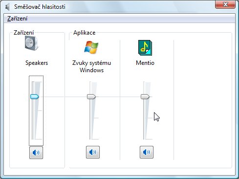This screenshot has width=239, height=179.
Task: Mute Zvuky systému Windows
Action: [93, 152]
